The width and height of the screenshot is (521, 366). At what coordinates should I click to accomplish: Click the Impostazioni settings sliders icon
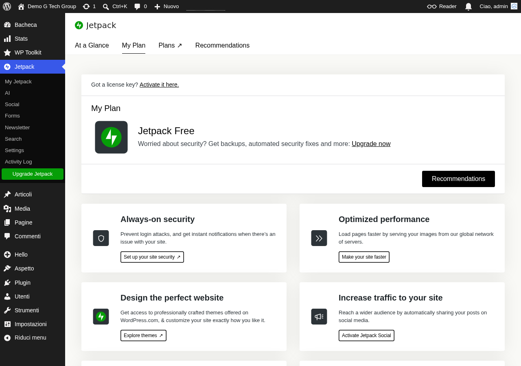7,324
